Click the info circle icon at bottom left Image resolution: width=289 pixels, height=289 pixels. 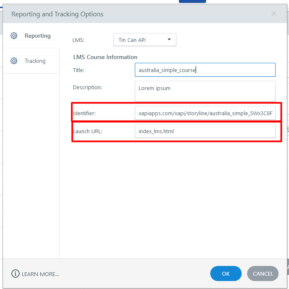point(15,274)
